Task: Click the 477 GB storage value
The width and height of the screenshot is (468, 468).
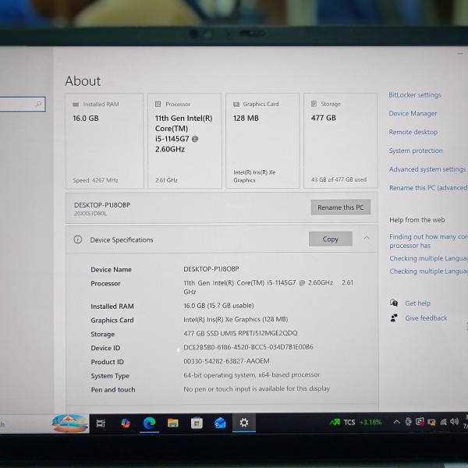Action: click(x=323, y=118)
